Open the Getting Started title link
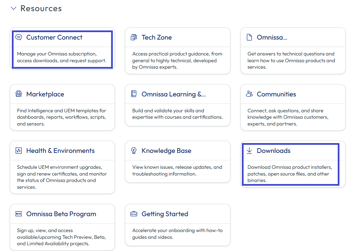 pyautogui.click(x=165, y=214)
